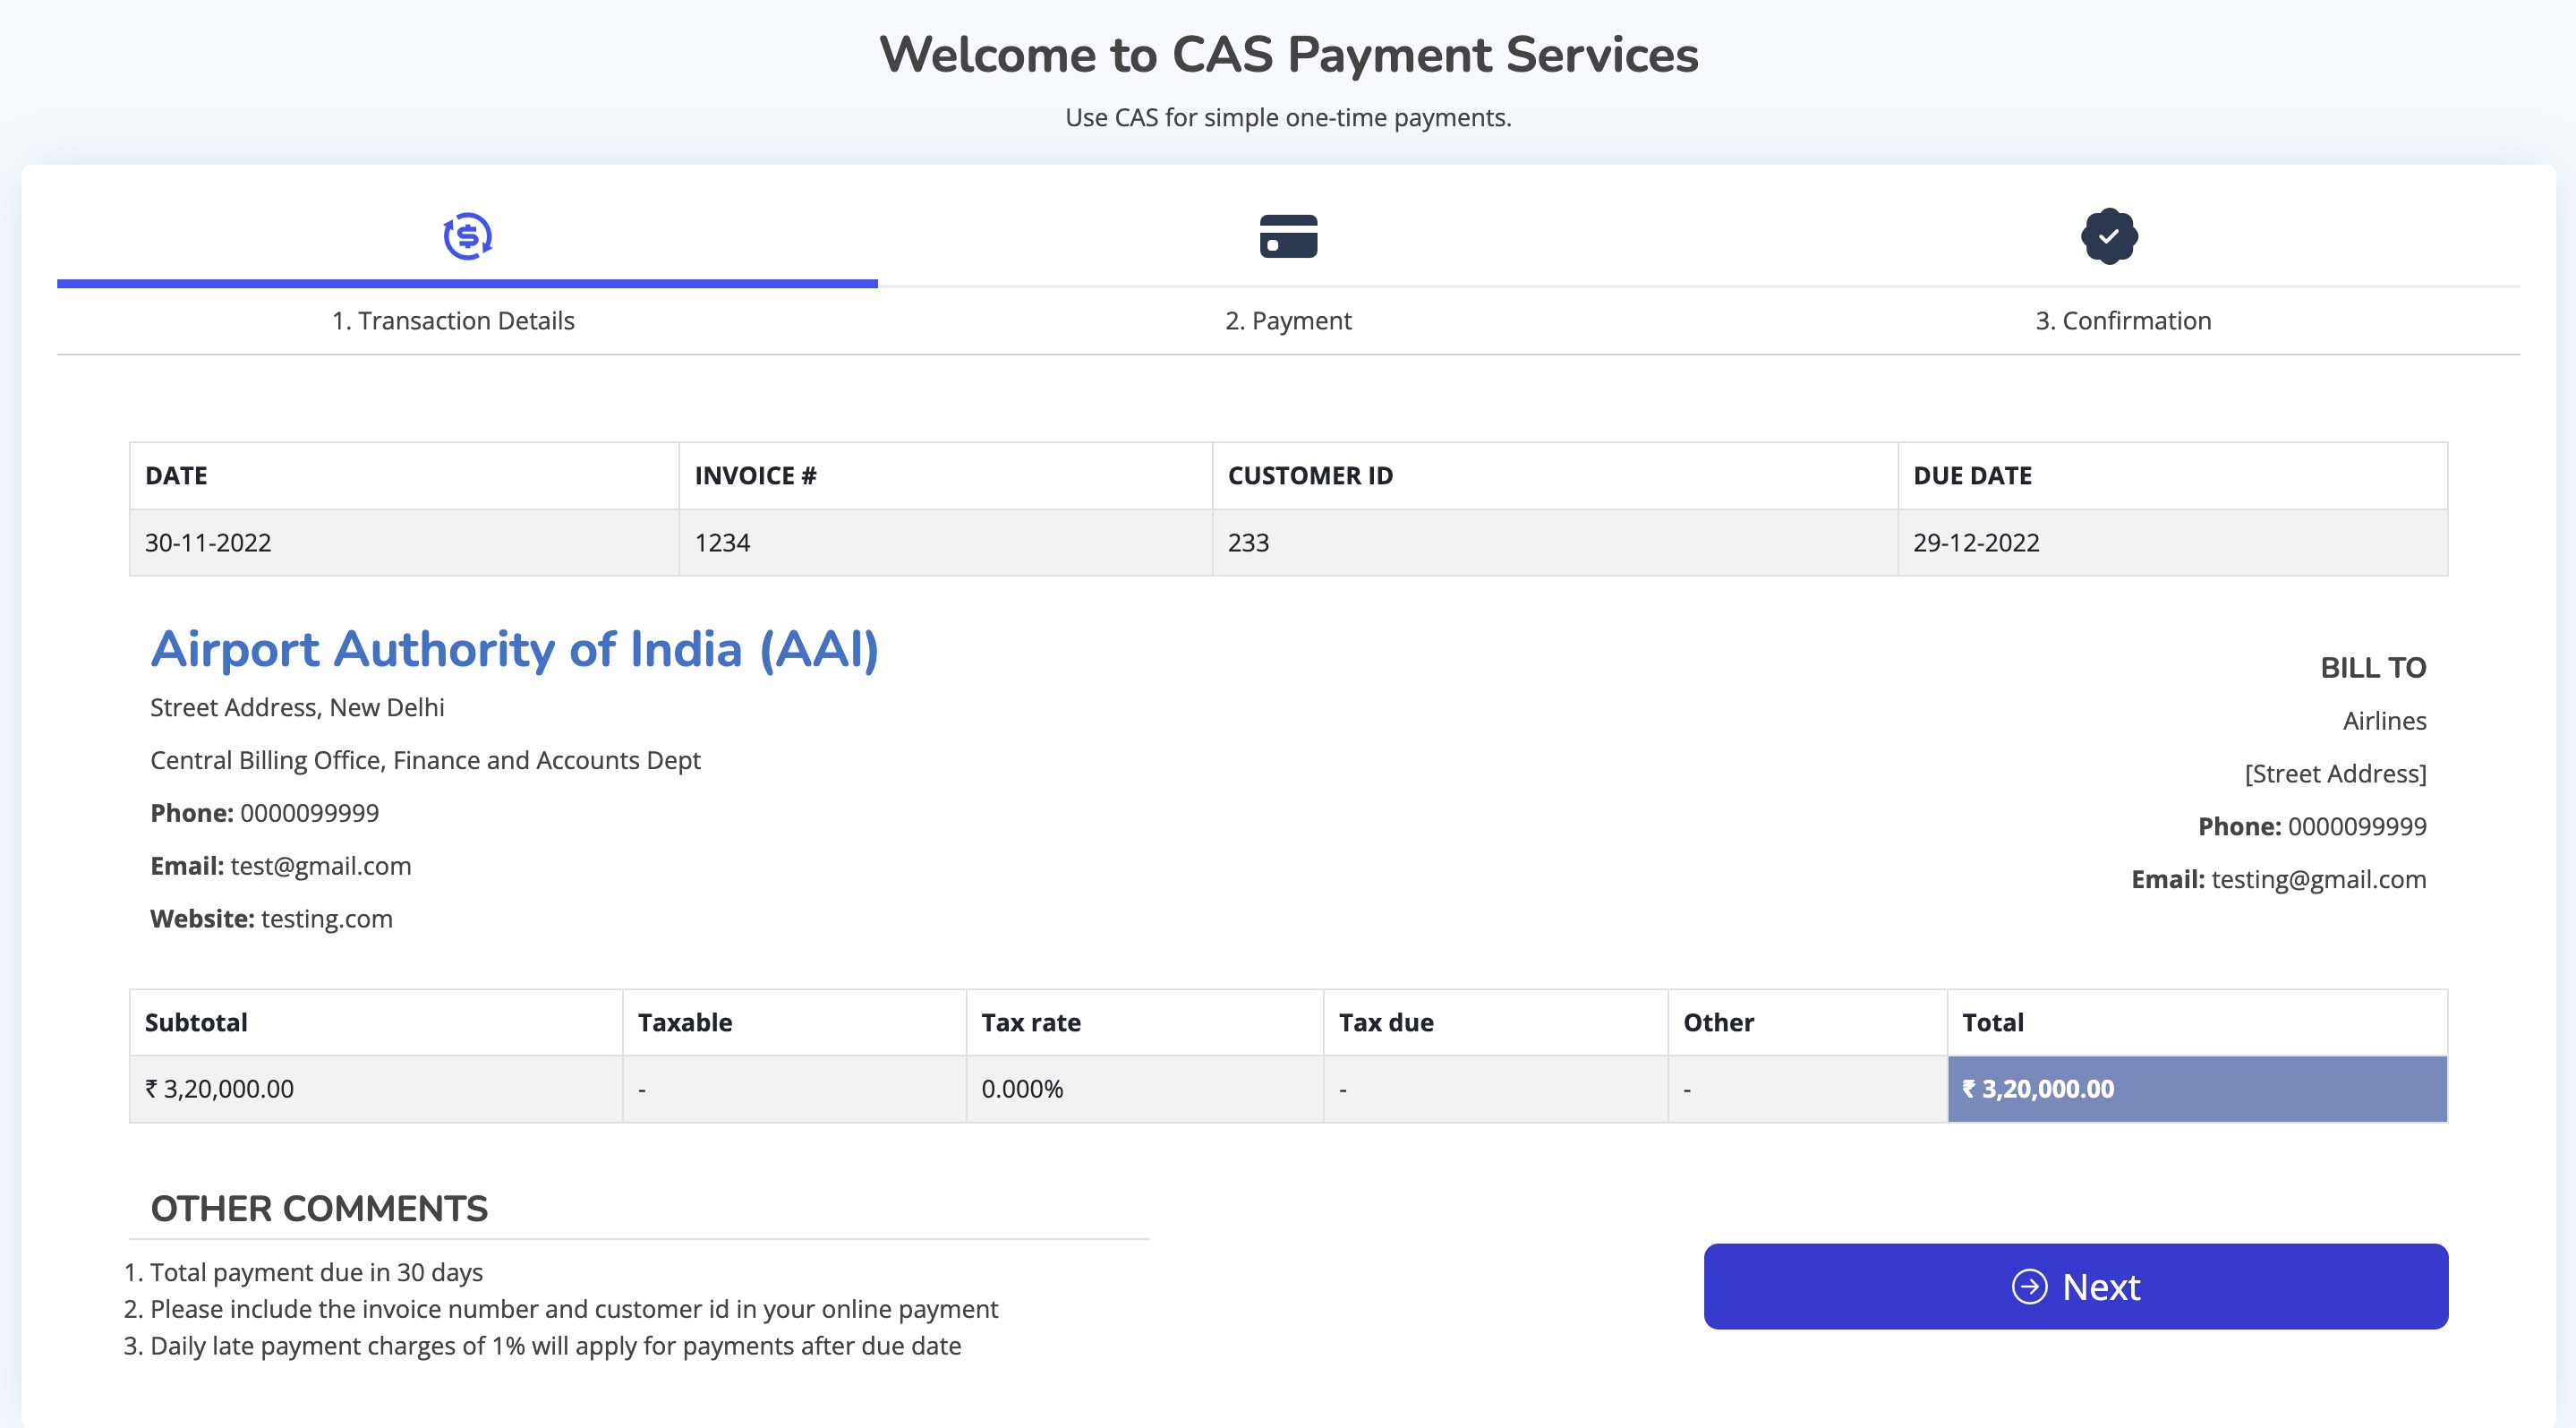Click the Confirmation checkmark badge icon
Viewport: 2576px width, 1428px height.
[x=2109, y=236]
